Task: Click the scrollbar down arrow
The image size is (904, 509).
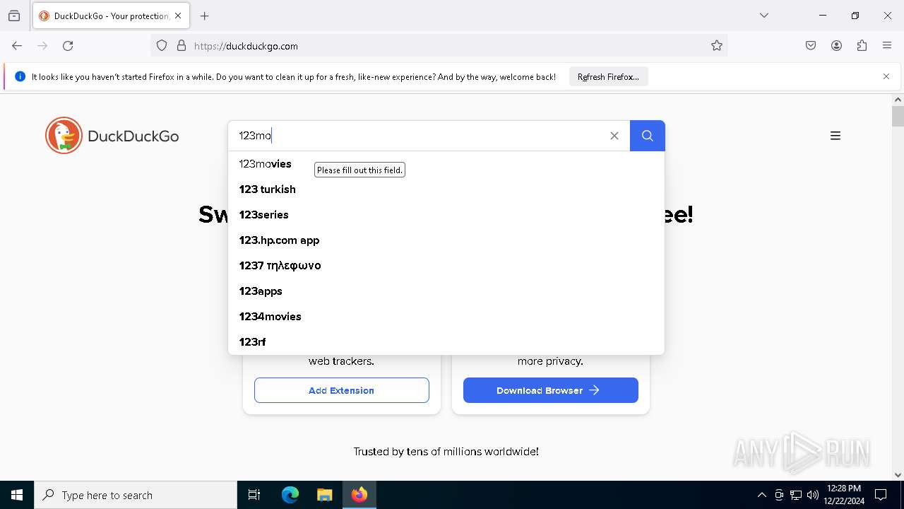Action: tap(898, 475)
